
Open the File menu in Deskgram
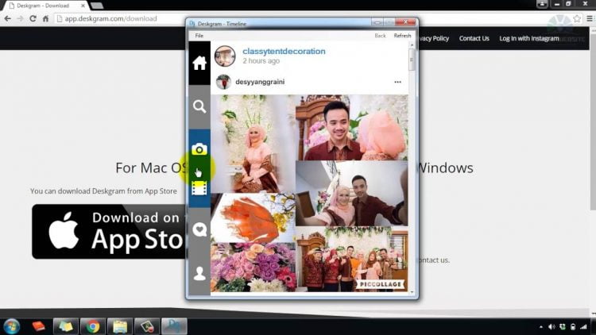(199, 36)
